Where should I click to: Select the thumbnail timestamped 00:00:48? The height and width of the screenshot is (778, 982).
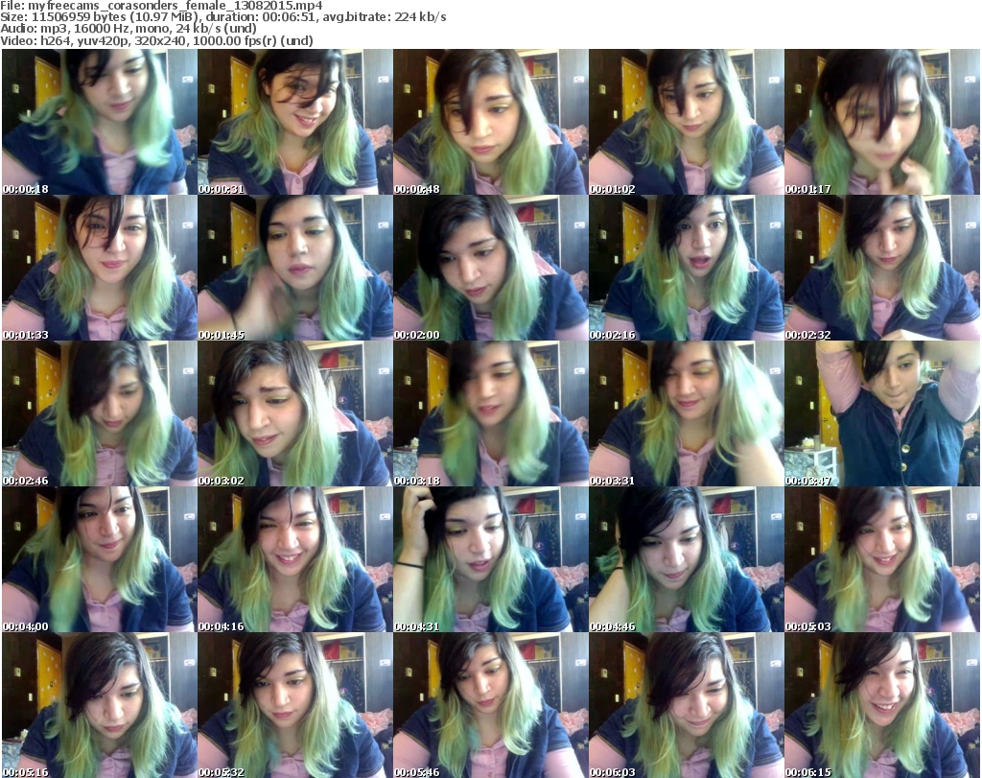(490, 122)
